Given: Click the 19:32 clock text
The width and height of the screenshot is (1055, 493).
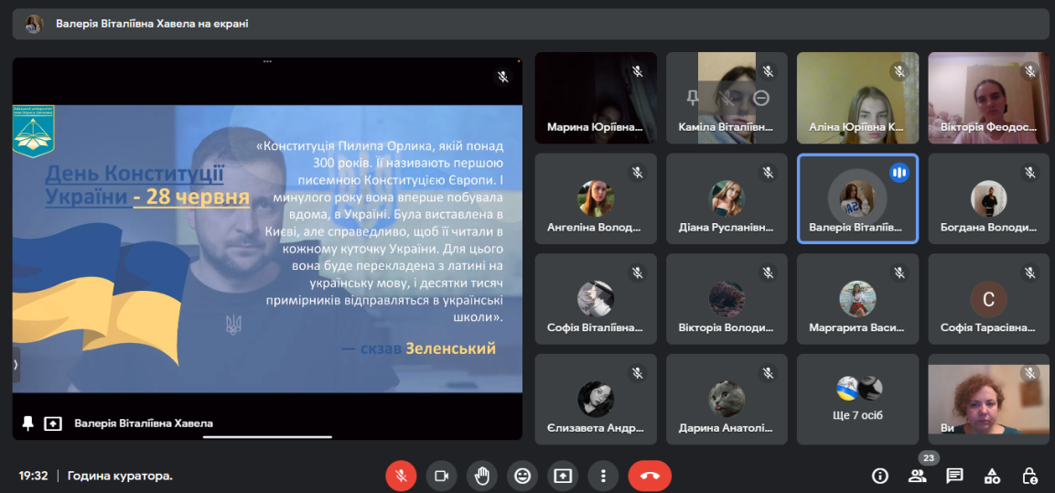Looking at the screenshot, I should tap(33, 476).
